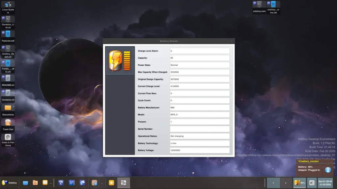Expand the hidden launcher items after mail icon
This screenshot has width=337, height=189.
pos(51,183)
